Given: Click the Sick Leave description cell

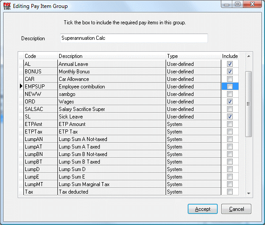Looking at the screenshot, I should [x=112, y=117].
